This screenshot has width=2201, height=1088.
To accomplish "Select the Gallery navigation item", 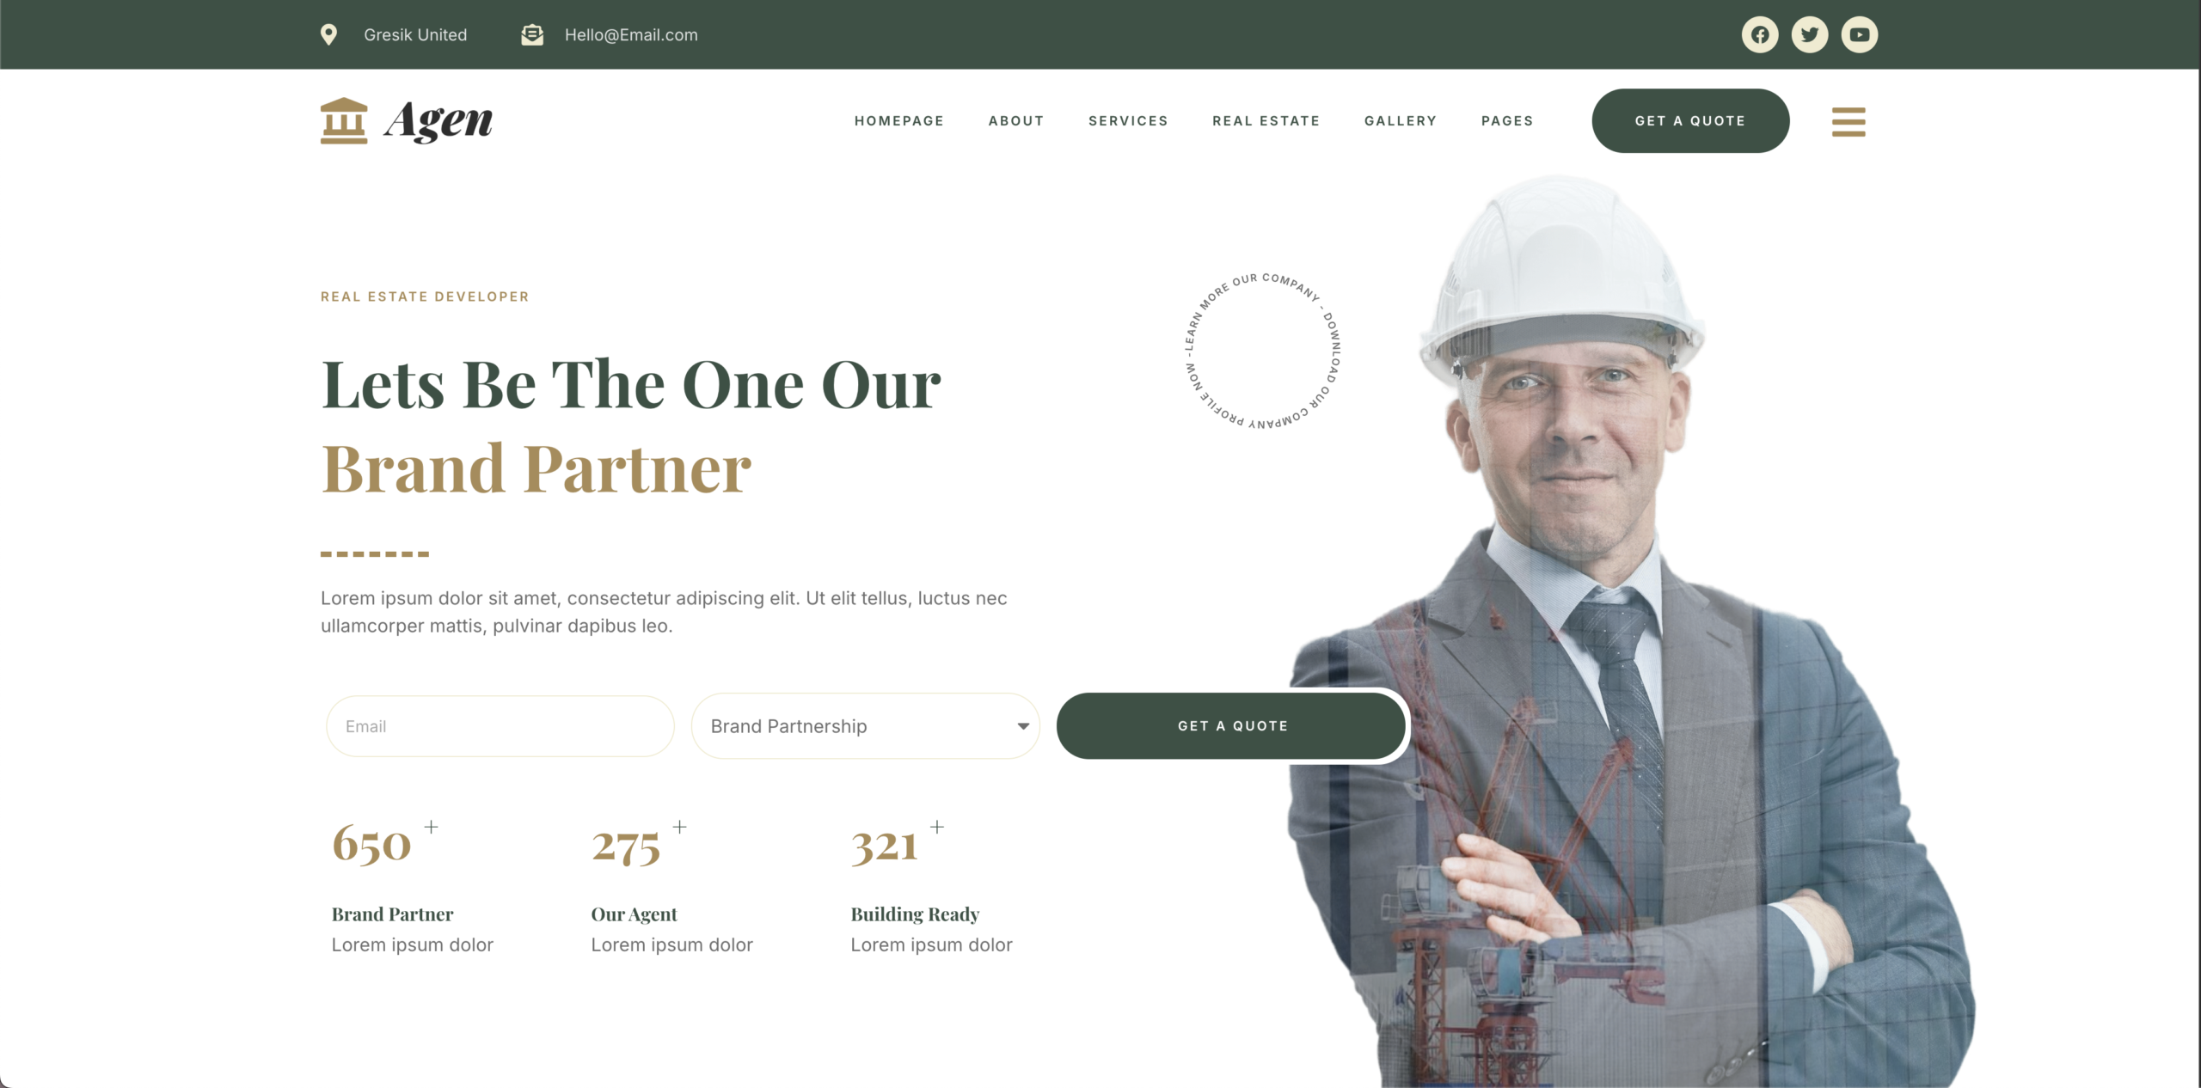I will [x=1401, y=121].
